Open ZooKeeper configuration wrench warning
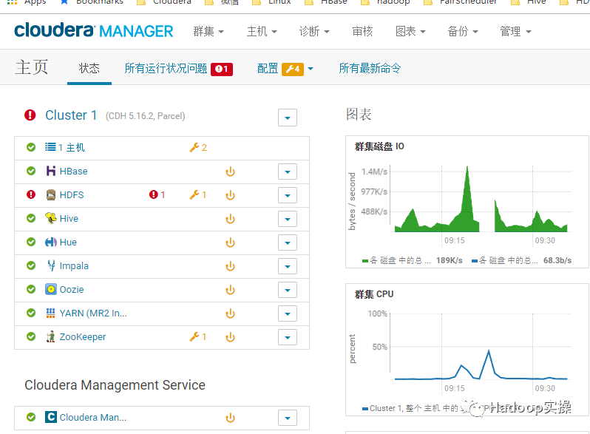The height and width of the screenshot is (434, 590). click(x=198, y=336)
